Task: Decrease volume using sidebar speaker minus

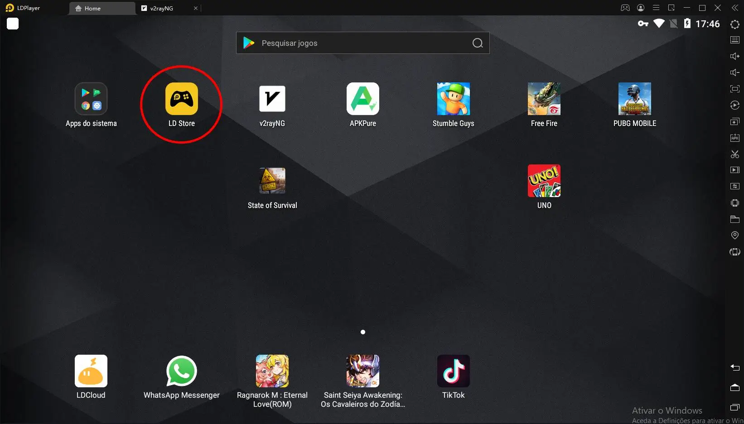Action: click(735, 72)
